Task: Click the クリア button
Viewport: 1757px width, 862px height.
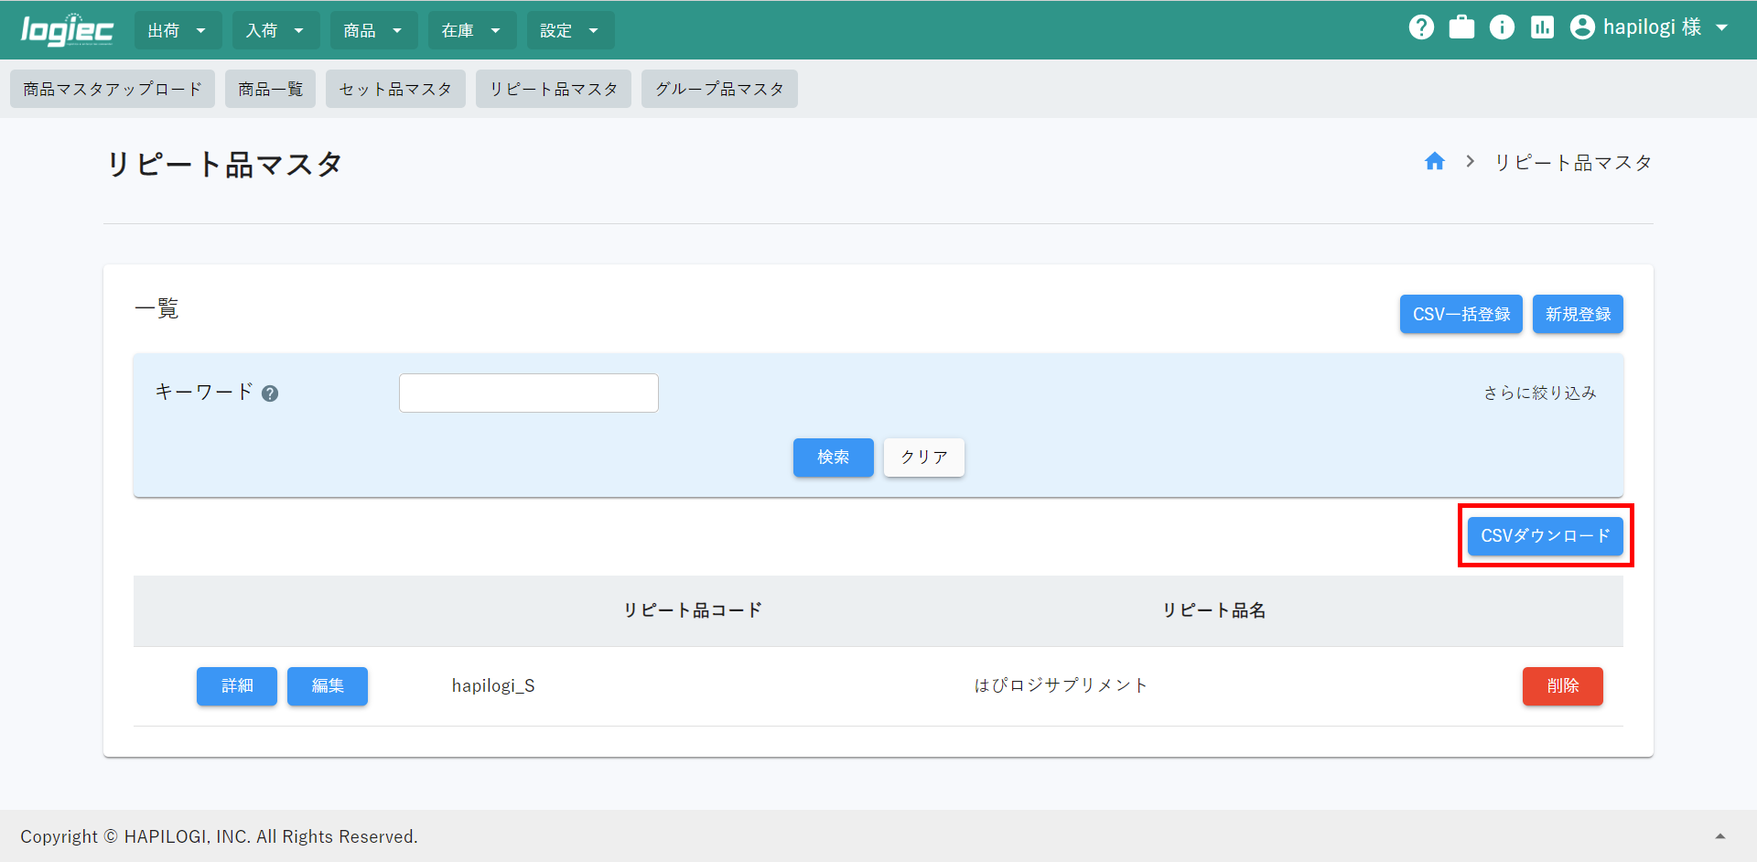Action: click(x=924, y=457)
